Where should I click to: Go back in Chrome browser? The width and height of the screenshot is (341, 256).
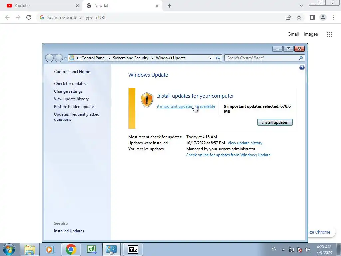7,17
